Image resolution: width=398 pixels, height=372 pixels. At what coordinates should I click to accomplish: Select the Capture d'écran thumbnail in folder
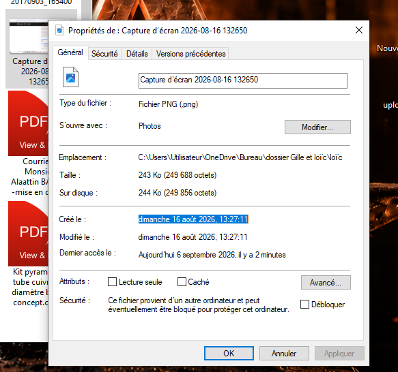pos(29,37)
